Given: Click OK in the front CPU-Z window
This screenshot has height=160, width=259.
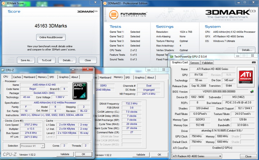Looking at the screenshot, I should pyautogui.click(x=83, y=154).
